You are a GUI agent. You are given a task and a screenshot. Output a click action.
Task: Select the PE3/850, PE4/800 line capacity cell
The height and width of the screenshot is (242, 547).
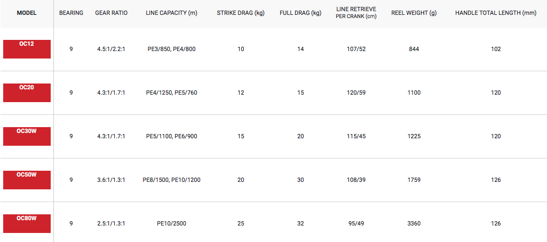[x=172, y=49]
